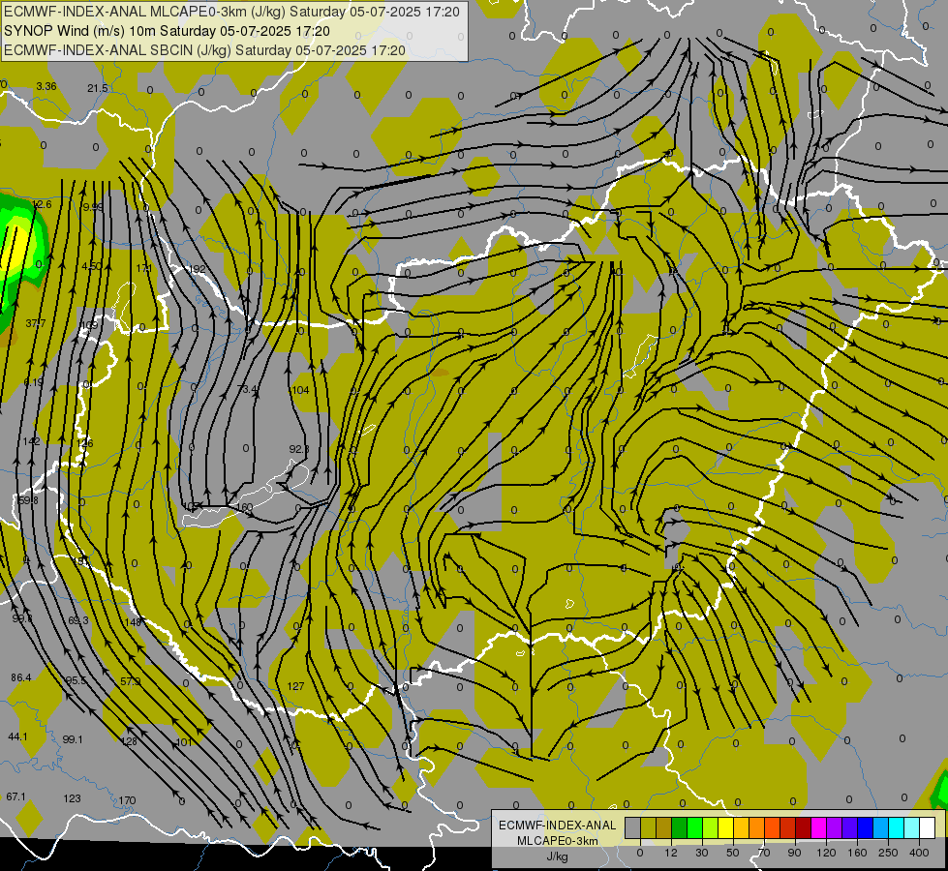Click the title line 'ECMWF-INDEX-ANAL MLCAPE0-3km (J/kg)'
Viewport: 948px width, 871px height.
[231, 12]
